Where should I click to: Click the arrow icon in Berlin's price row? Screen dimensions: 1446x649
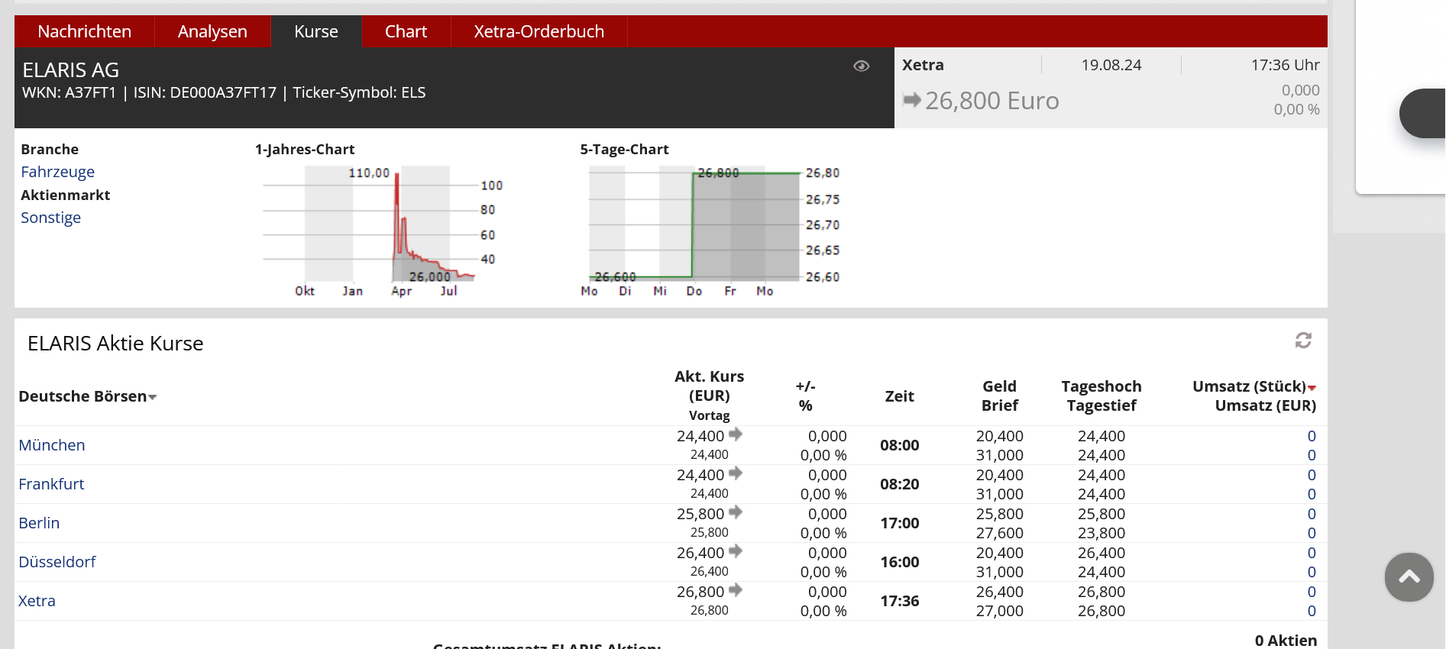(x=736, y=512)
